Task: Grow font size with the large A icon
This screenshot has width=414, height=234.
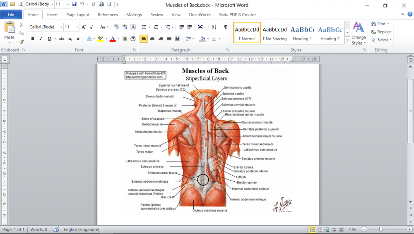Action: 84,27
